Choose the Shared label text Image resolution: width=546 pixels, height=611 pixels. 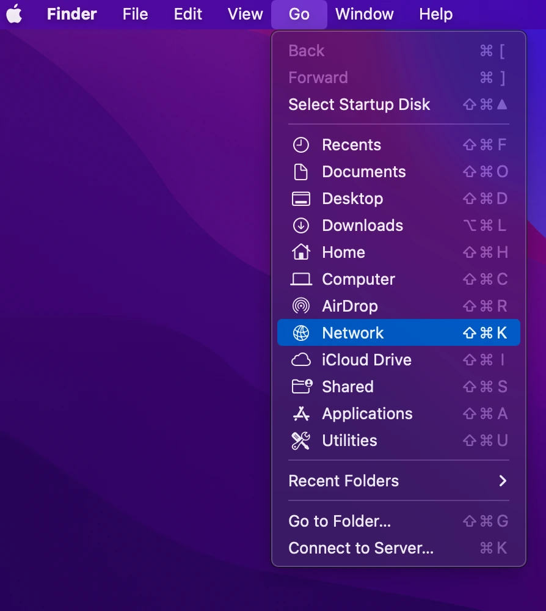(x=348, y=387)
